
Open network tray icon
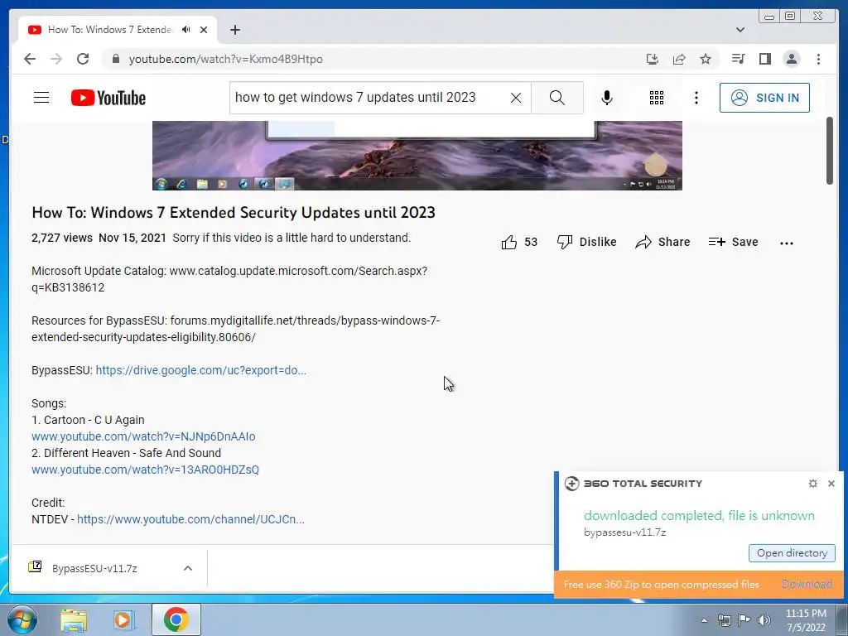(x=724, y=620)
